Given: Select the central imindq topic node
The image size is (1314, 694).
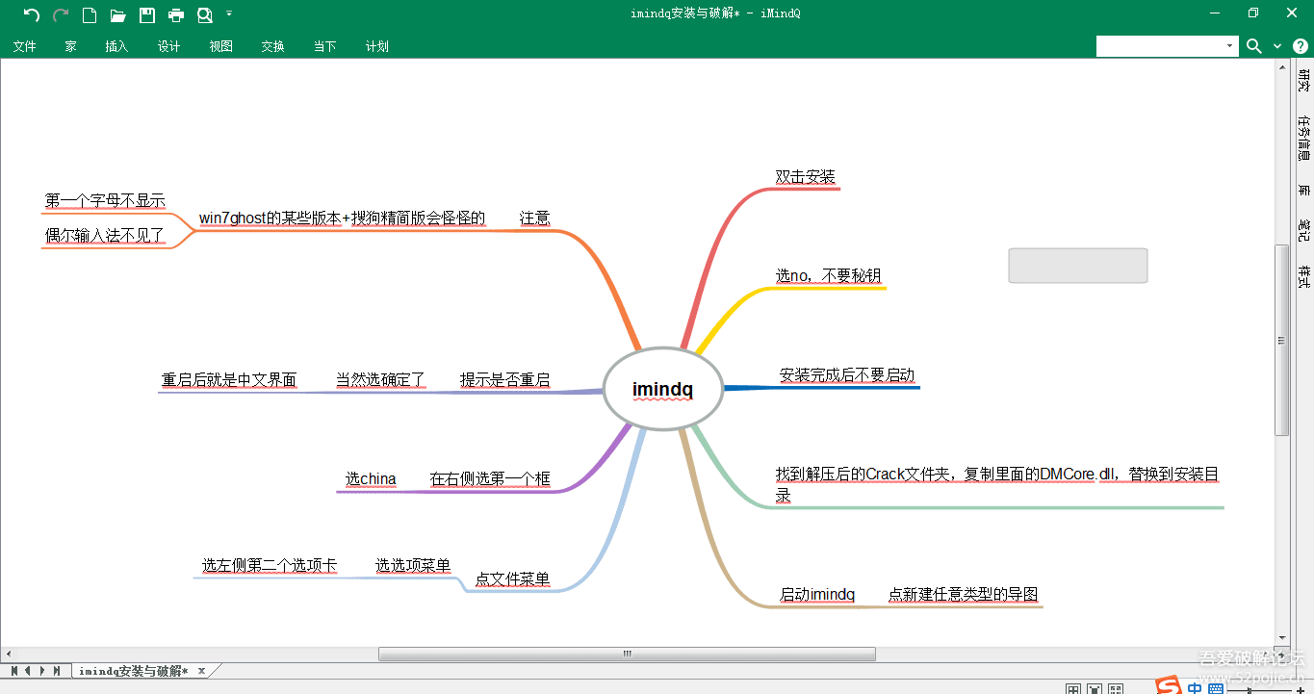Looking at the screenshot, I should pos(662,389).
